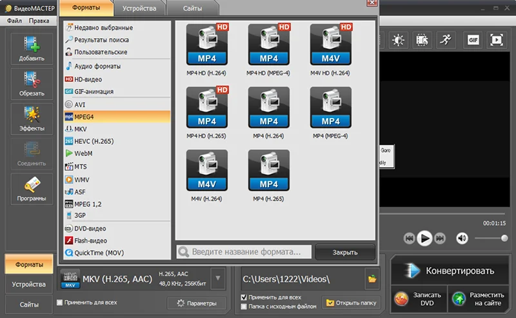The image size is (516, 318).
Task: Toggle Применить для всех checkbox under format
Action: point(59,303)
